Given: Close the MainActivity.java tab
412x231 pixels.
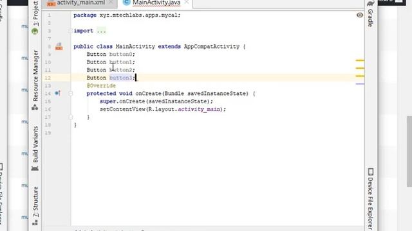Looking at the screenshot, I should (x=186, y=3).
